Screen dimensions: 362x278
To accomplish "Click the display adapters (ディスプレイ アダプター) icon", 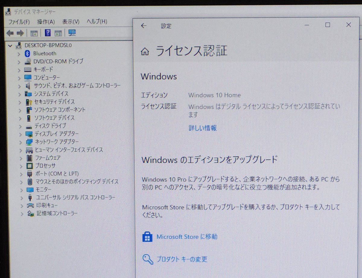I will (x=29, y=134).
